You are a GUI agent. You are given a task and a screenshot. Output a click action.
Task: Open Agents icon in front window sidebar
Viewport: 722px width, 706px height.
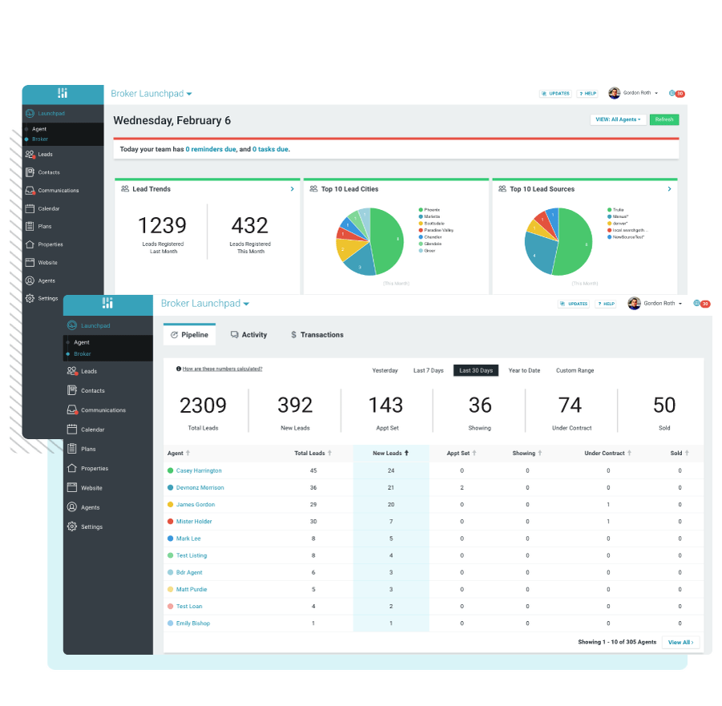point(72,507)
